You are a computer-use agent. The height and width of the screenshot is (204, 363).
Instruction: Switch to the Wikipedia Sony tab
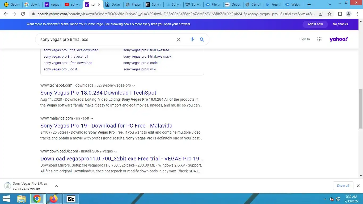tap(193, 5)
